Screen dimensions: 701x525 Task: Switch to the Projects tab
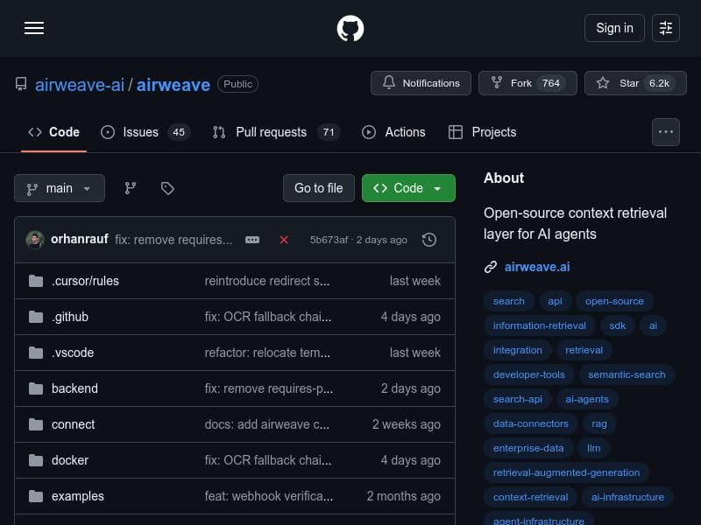(x=483, y=132)
